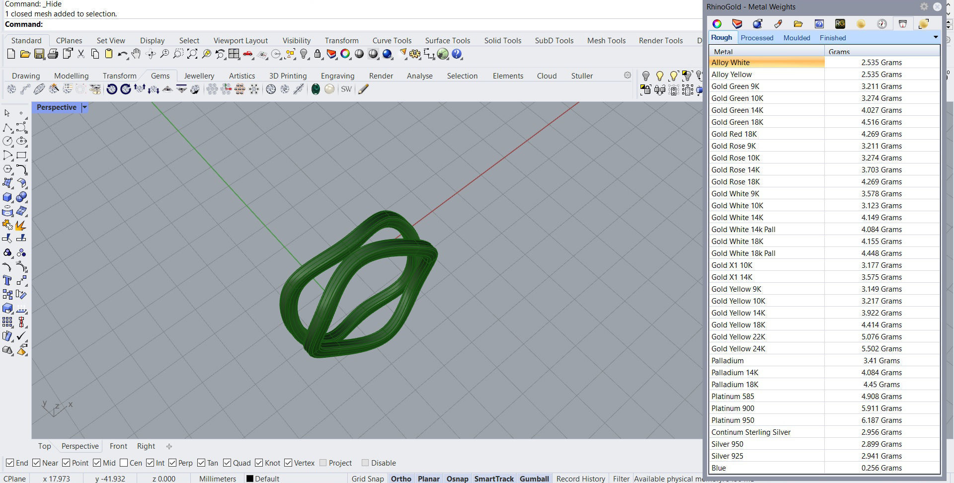Click the New file icon
This screenshot has height=483, width=954.
click(11, 54)
